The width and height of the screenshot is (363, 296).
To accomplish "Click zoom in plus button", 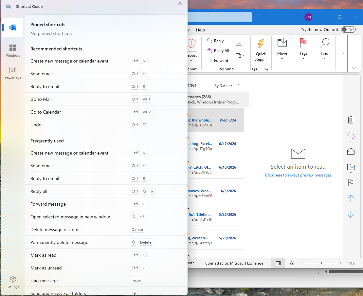I will point(340,263).
